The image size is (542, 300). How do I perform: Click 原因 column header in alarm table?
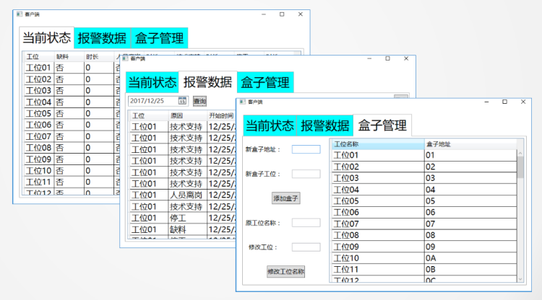pos(187,116)
